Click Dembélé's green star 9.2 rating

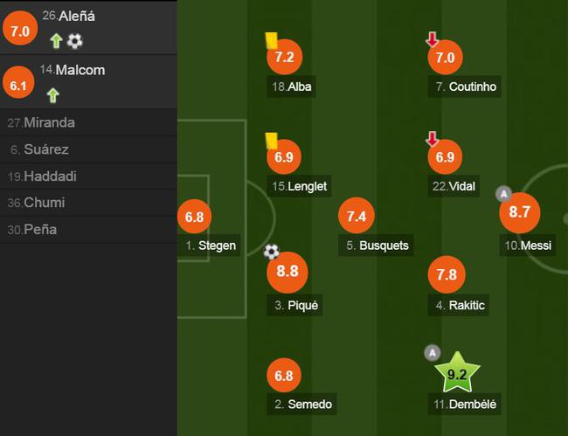click(x=457, y=373)
